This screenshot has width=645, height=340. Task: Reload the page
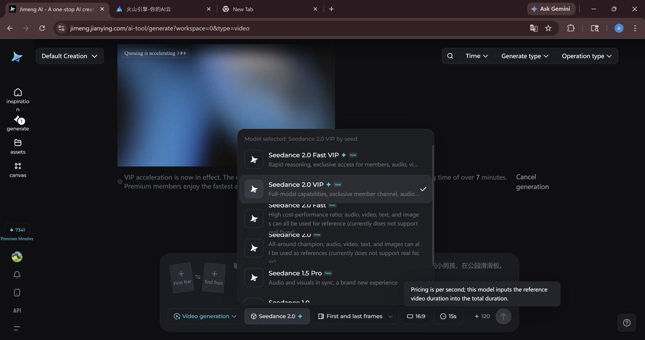42,28
